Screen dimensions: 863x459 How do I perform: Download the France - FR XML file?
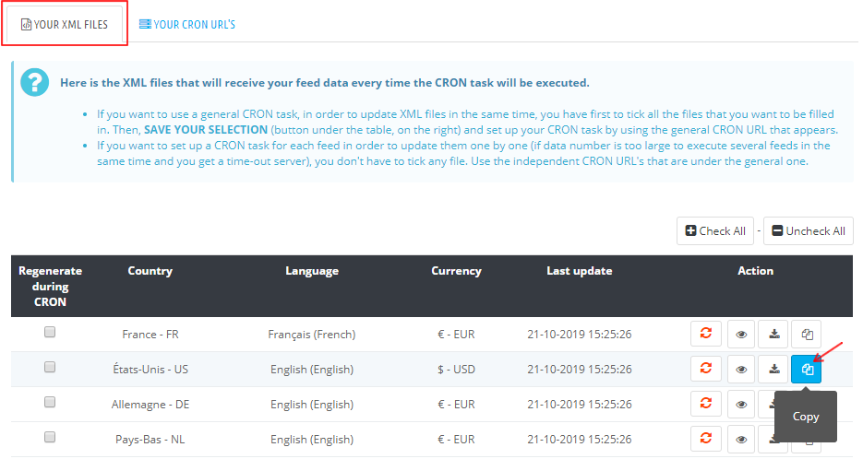click(773, 335)
